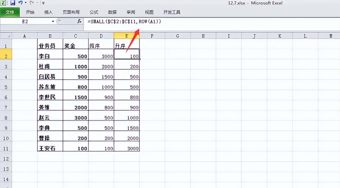The height and width of the screenshot is (188, 340).
Task: Click the Select All corner above row headers
Action: click(x=6, y=35)
